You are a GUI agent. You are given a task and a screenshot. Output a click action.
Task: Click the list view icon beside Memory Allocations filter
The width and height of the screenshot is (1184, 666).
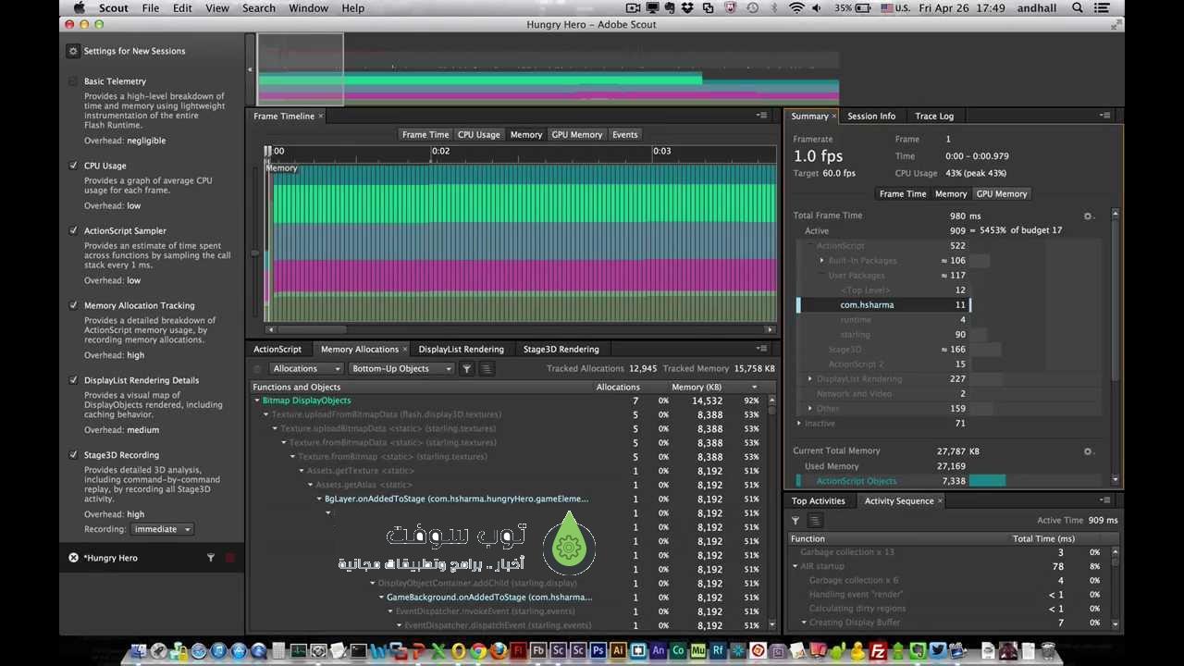(487, 368)
